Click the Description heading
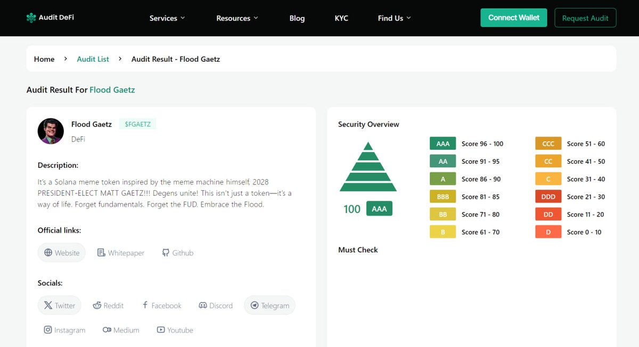This screenshot has height=347, width=639. (x=58, y=165)
